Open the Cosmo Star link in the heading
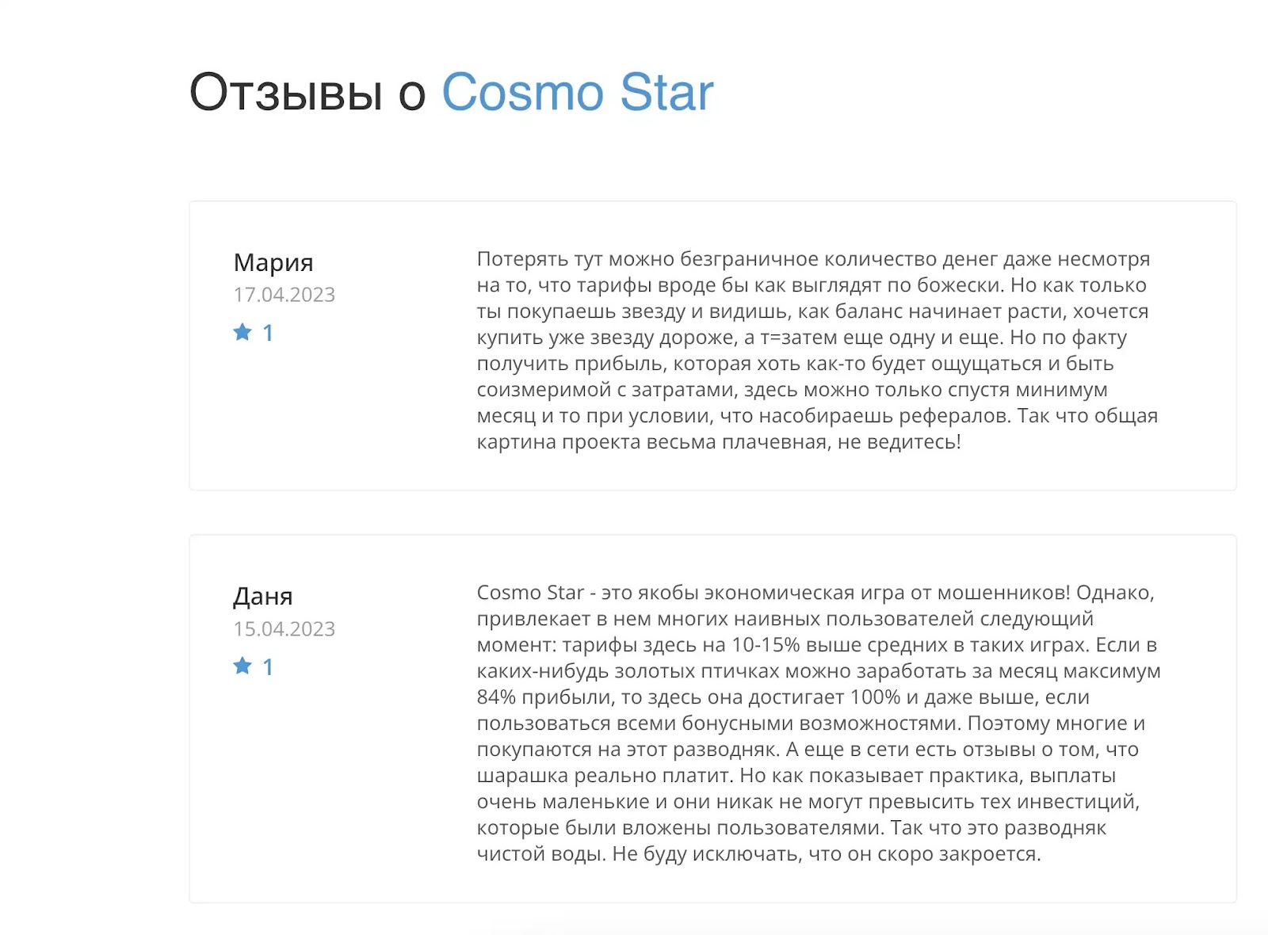The height and width of the screenshot is (935, 1268). [577, 92]
